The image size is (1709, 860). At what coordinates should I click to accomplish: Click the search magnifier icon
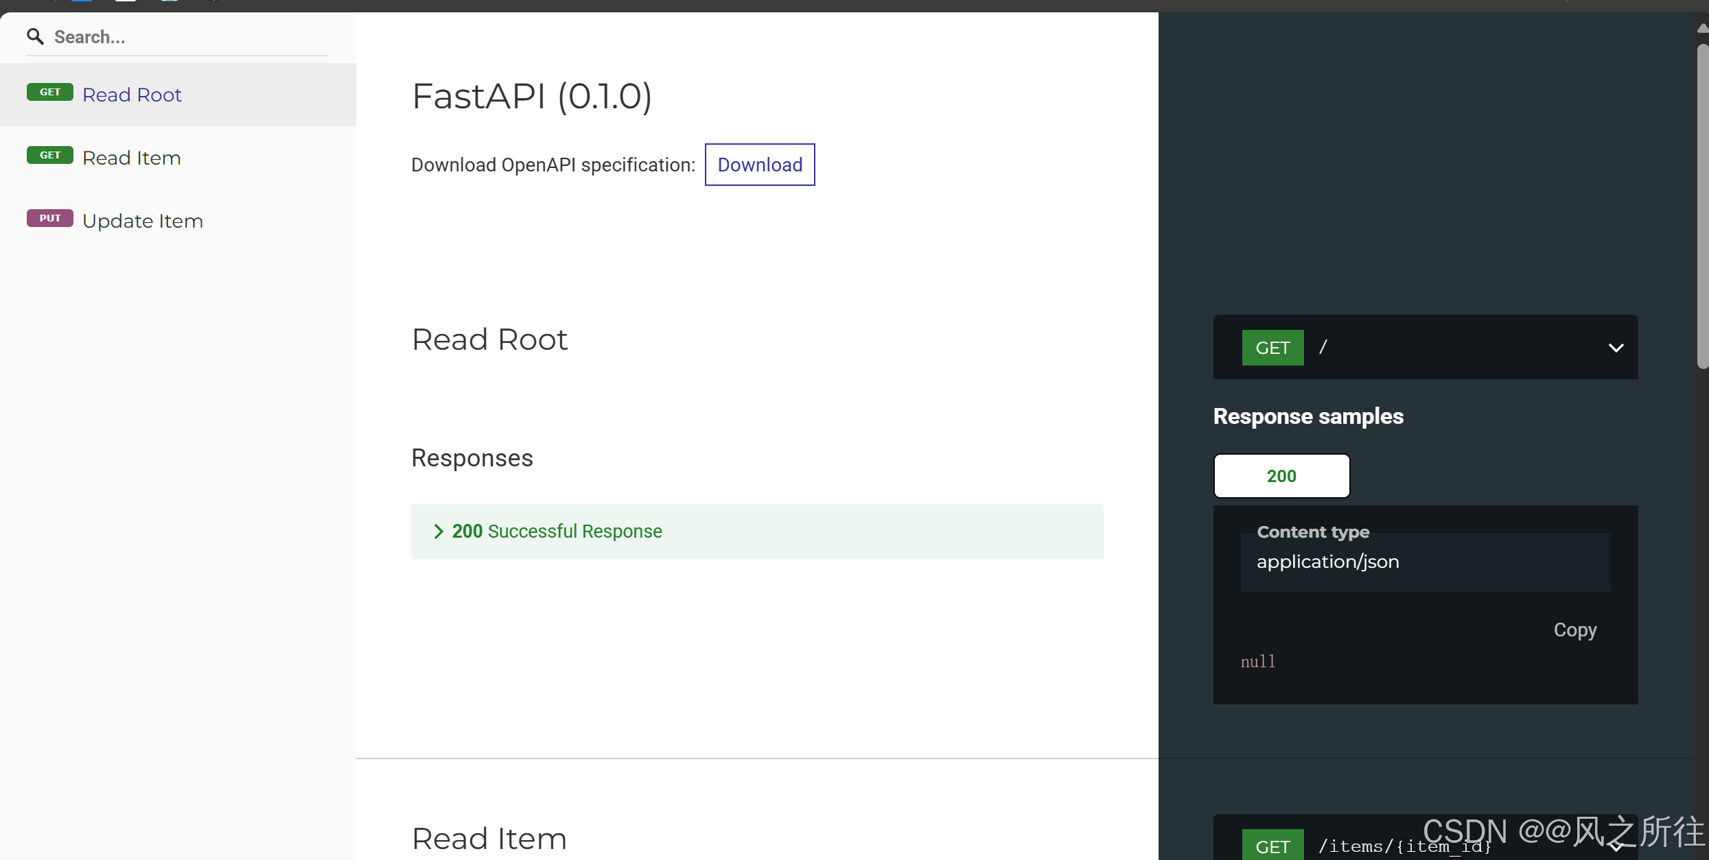point(35,36)
